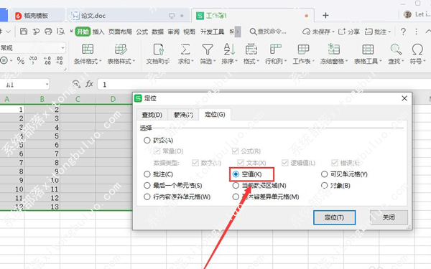The image size is (431, 269).
Task: Select the 数据(A) radio button
Action: (x=147, y=141)
